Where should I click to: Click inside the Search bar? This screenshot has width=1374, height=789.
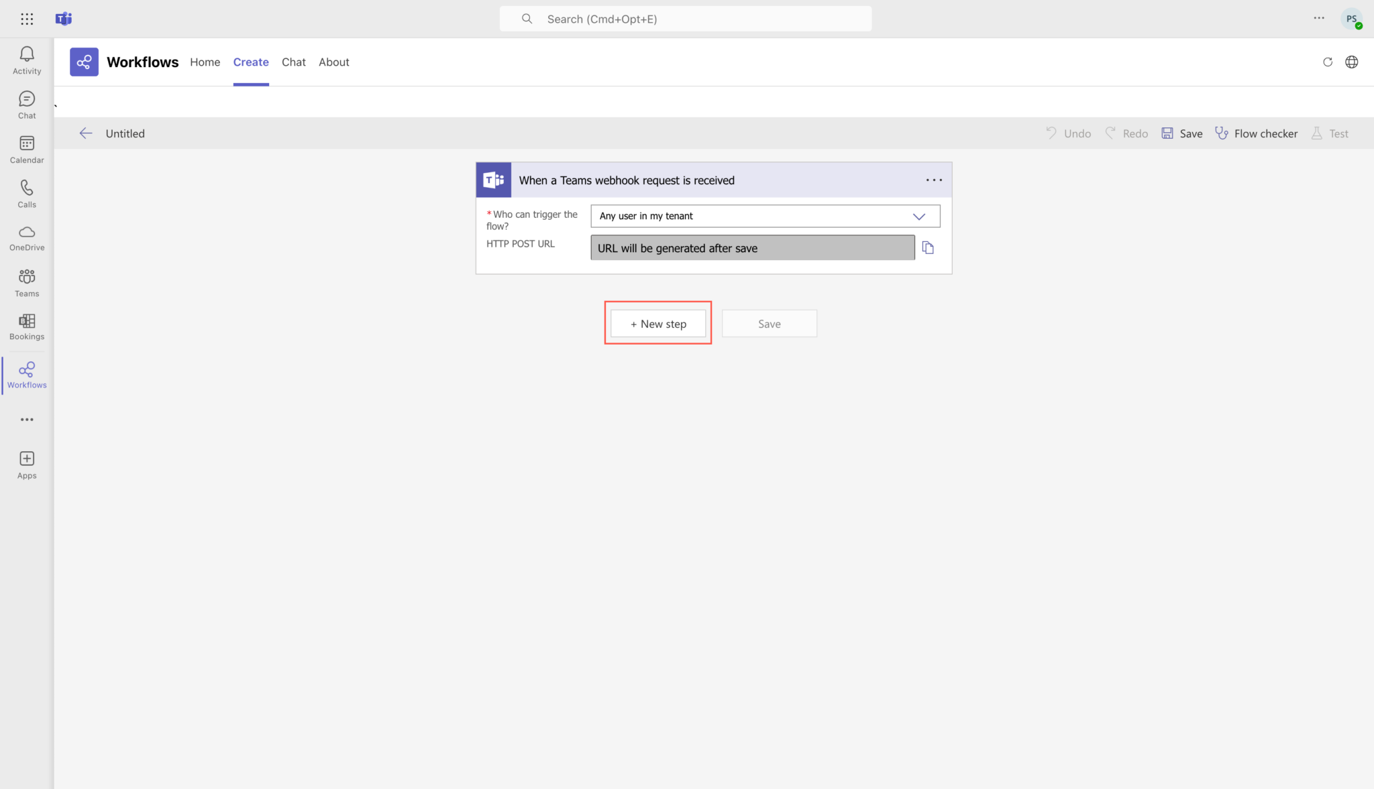[685, 18]
